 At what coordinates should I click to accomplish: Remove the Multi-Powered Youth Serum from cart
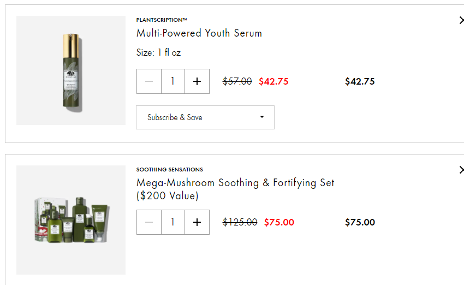461,20
